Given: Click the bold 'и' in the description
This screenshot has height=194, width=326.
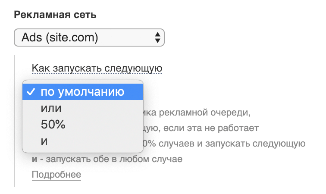Looking at the screenshot, I should (x=34, y=159).
